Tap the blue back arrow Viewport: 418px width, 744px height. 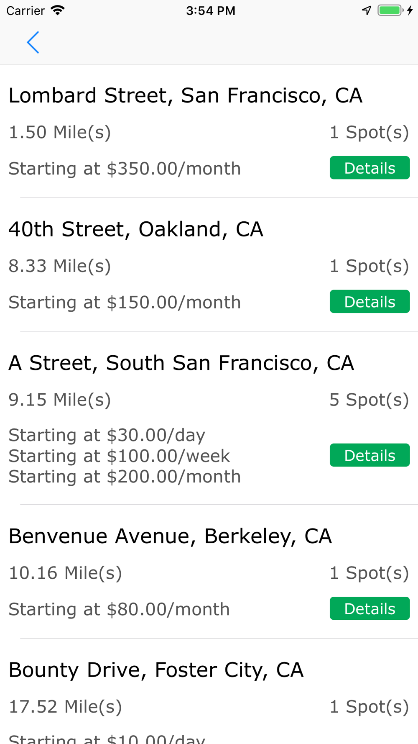coord(33,42)
